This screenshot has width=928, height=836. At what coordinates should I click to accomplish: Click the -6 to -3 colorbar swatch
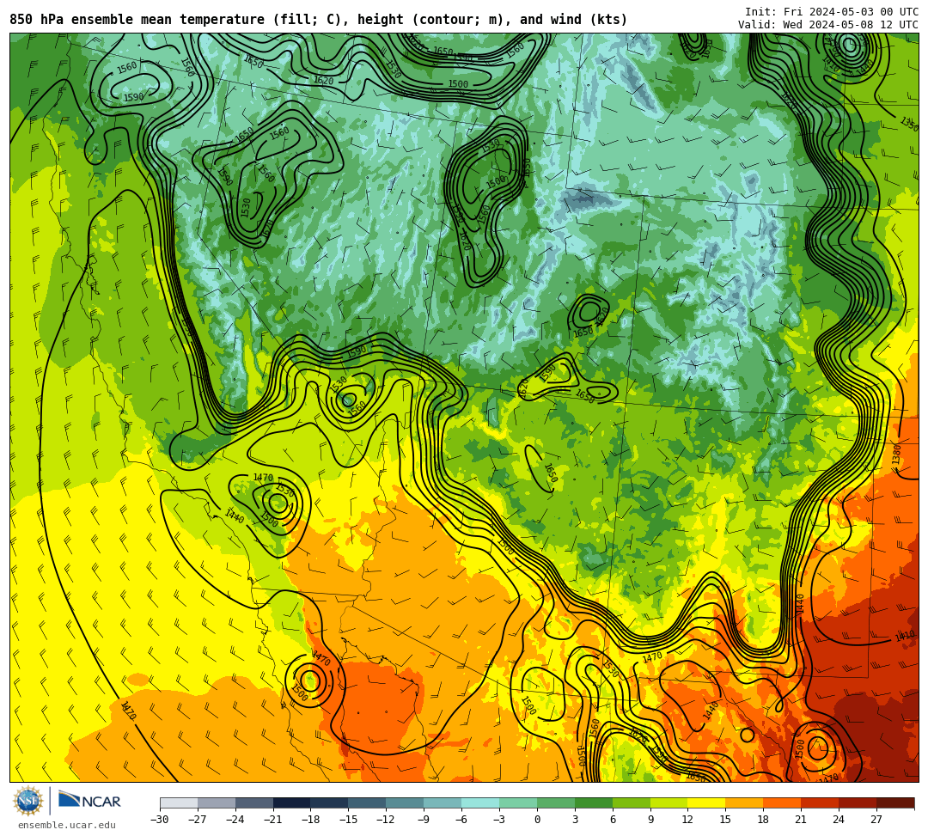click(480, 802)
